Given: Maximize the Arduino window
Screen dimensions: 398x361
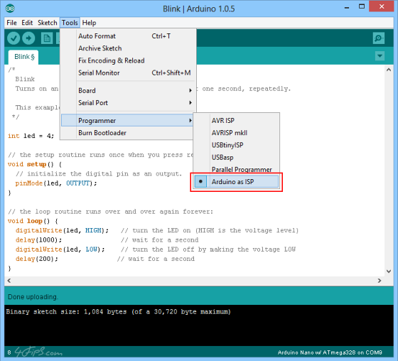Looking at the screenshot, I should (362, 6).
